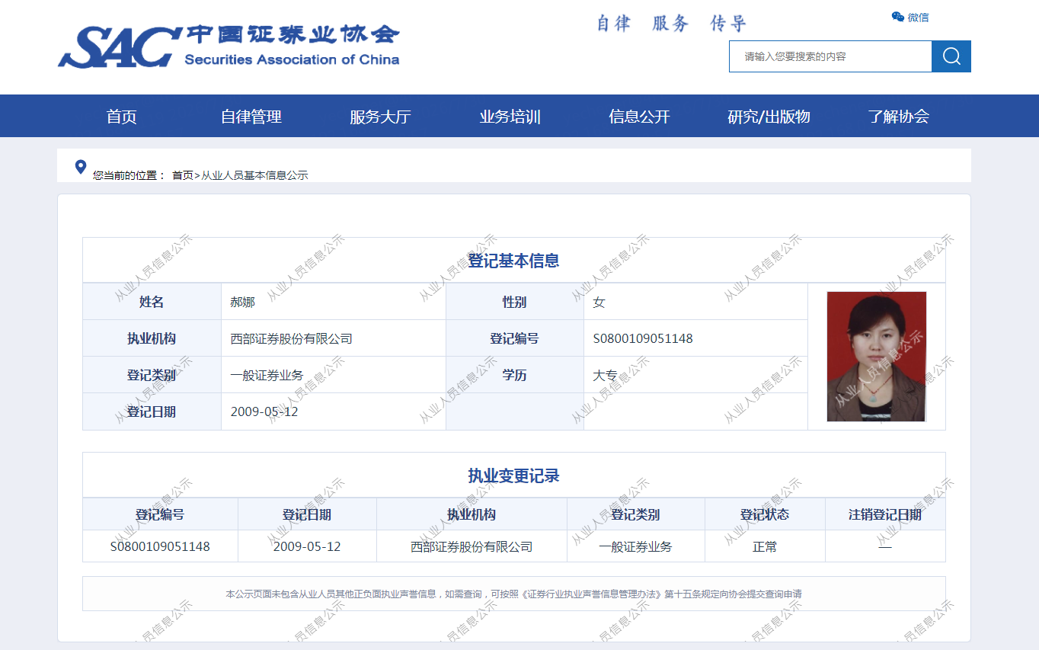Open the 研究/出版物 menu
Viewport: 1039px width, 650px height.
click(x=769, y=117)
